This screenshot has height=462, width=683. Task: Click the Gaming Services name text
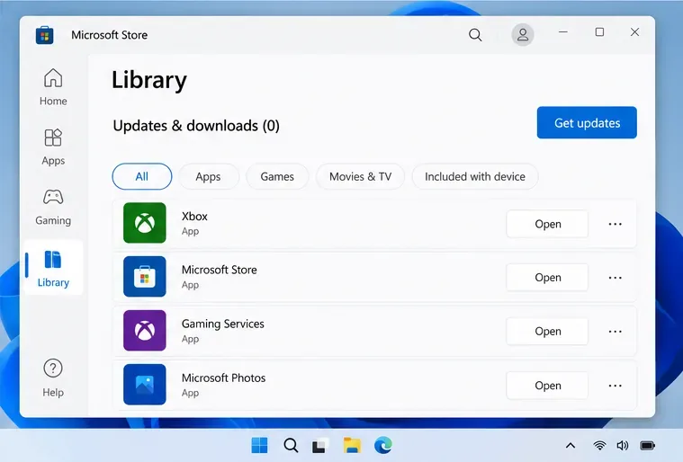click(x=222, y=324)
